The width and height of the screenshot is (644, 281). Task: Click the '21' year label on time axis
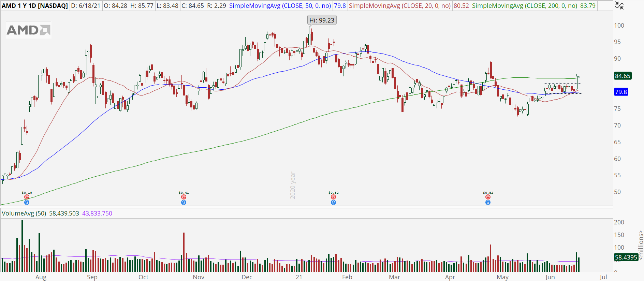[299, 277]
